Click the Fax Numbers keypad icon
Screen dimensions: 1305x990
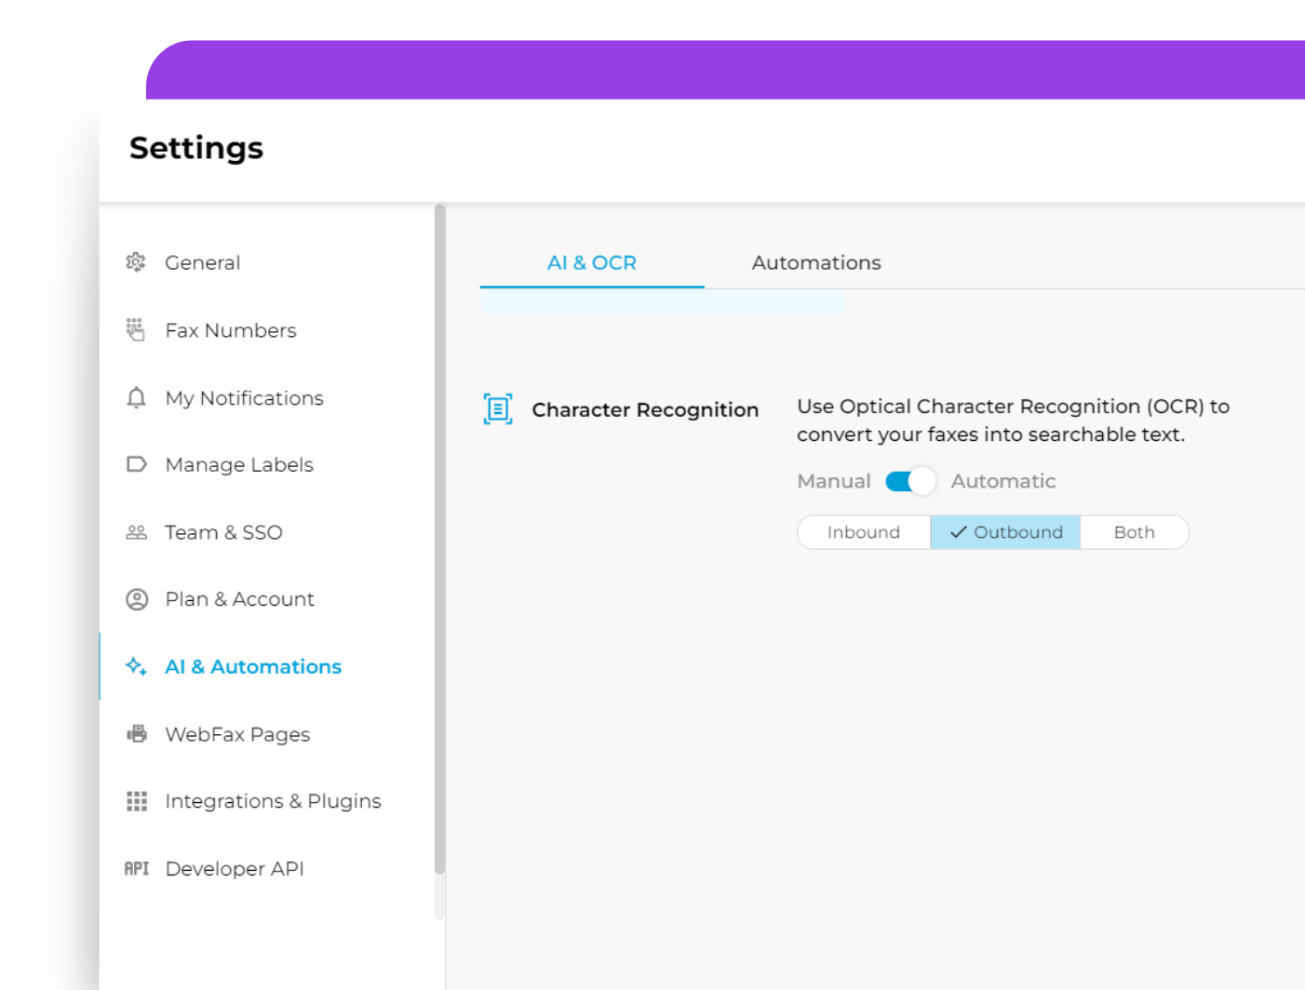[136, 330]
